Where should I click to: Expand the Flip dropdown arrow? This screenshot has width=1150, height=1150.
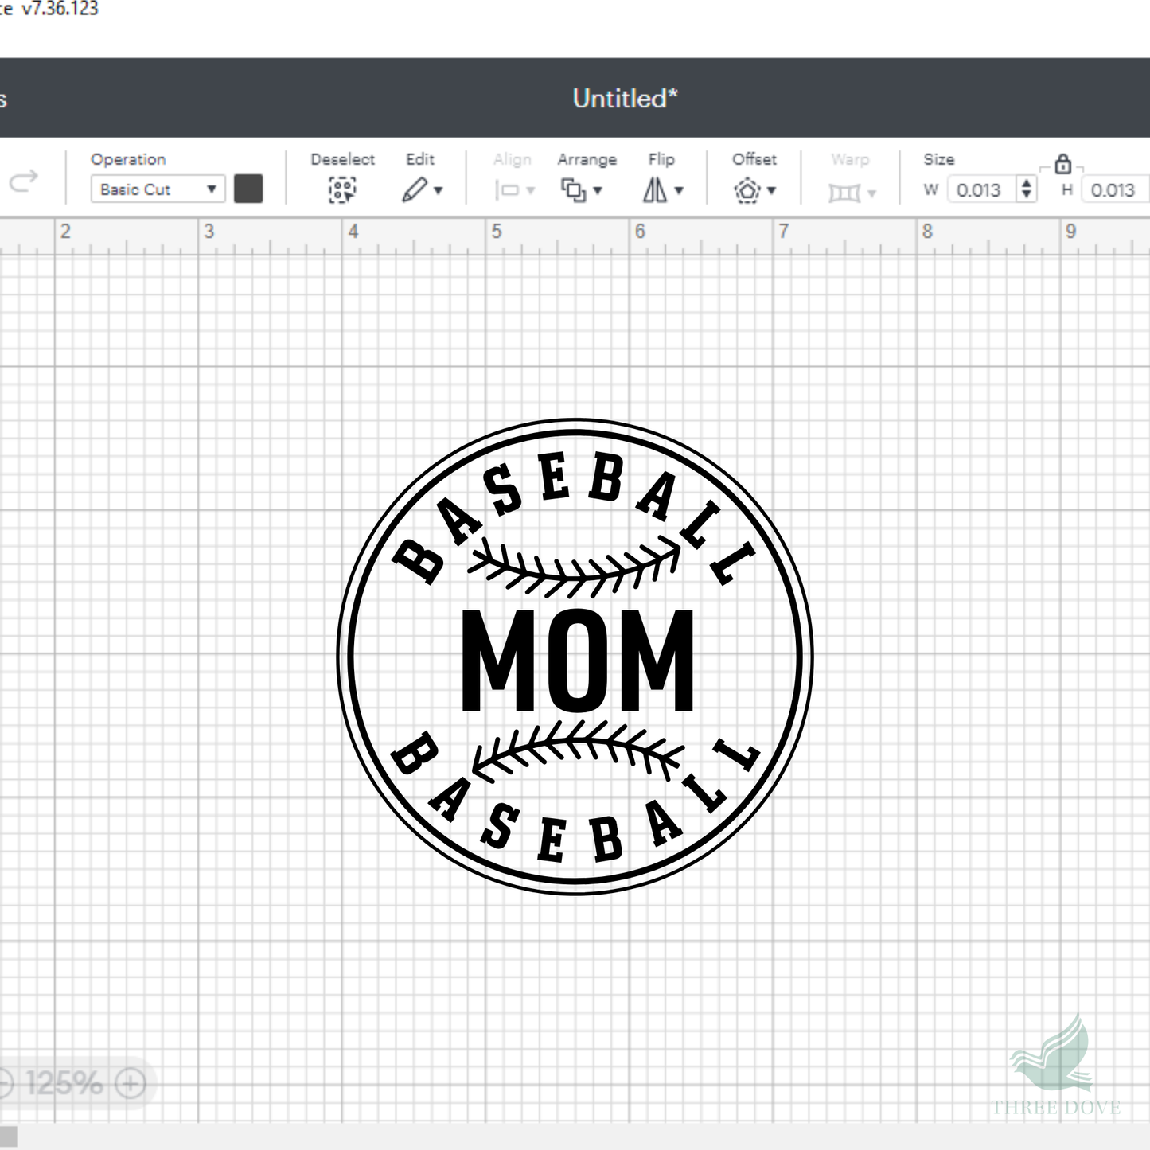(679, 191)
